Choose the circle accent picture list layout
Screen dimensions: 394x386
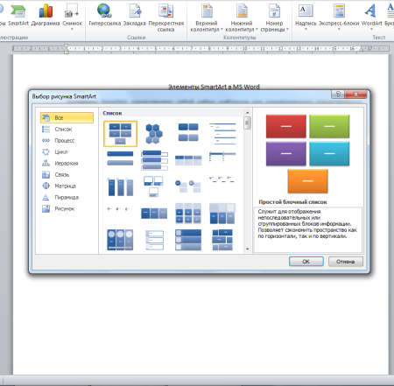(x=188, y=186)
